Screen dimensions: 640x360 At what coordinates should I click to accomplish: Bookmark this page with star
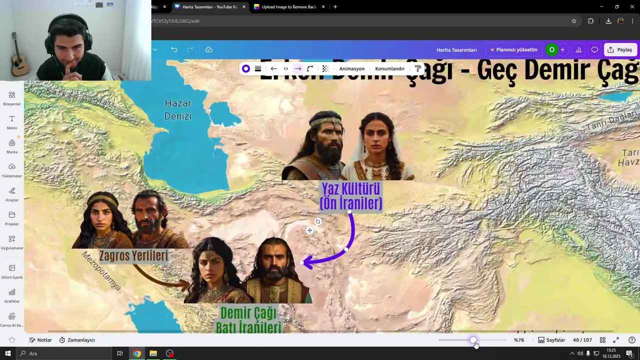(x=574, y=21)
